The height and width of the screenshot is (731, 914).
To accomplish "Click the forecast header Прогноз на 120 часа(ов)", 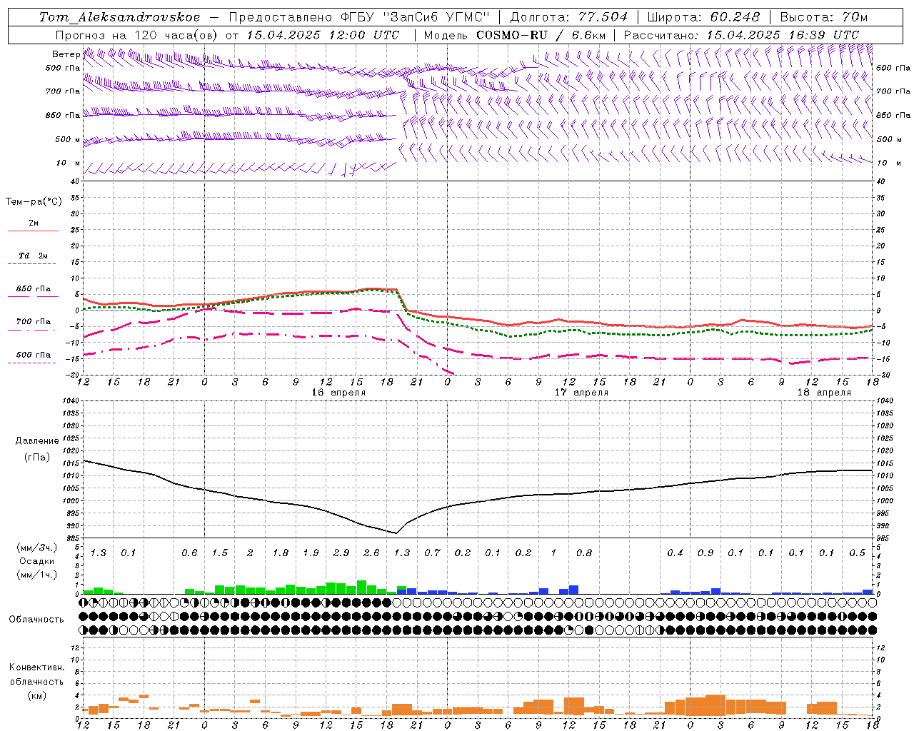I will pyautogui.click(x=136, y=35).
